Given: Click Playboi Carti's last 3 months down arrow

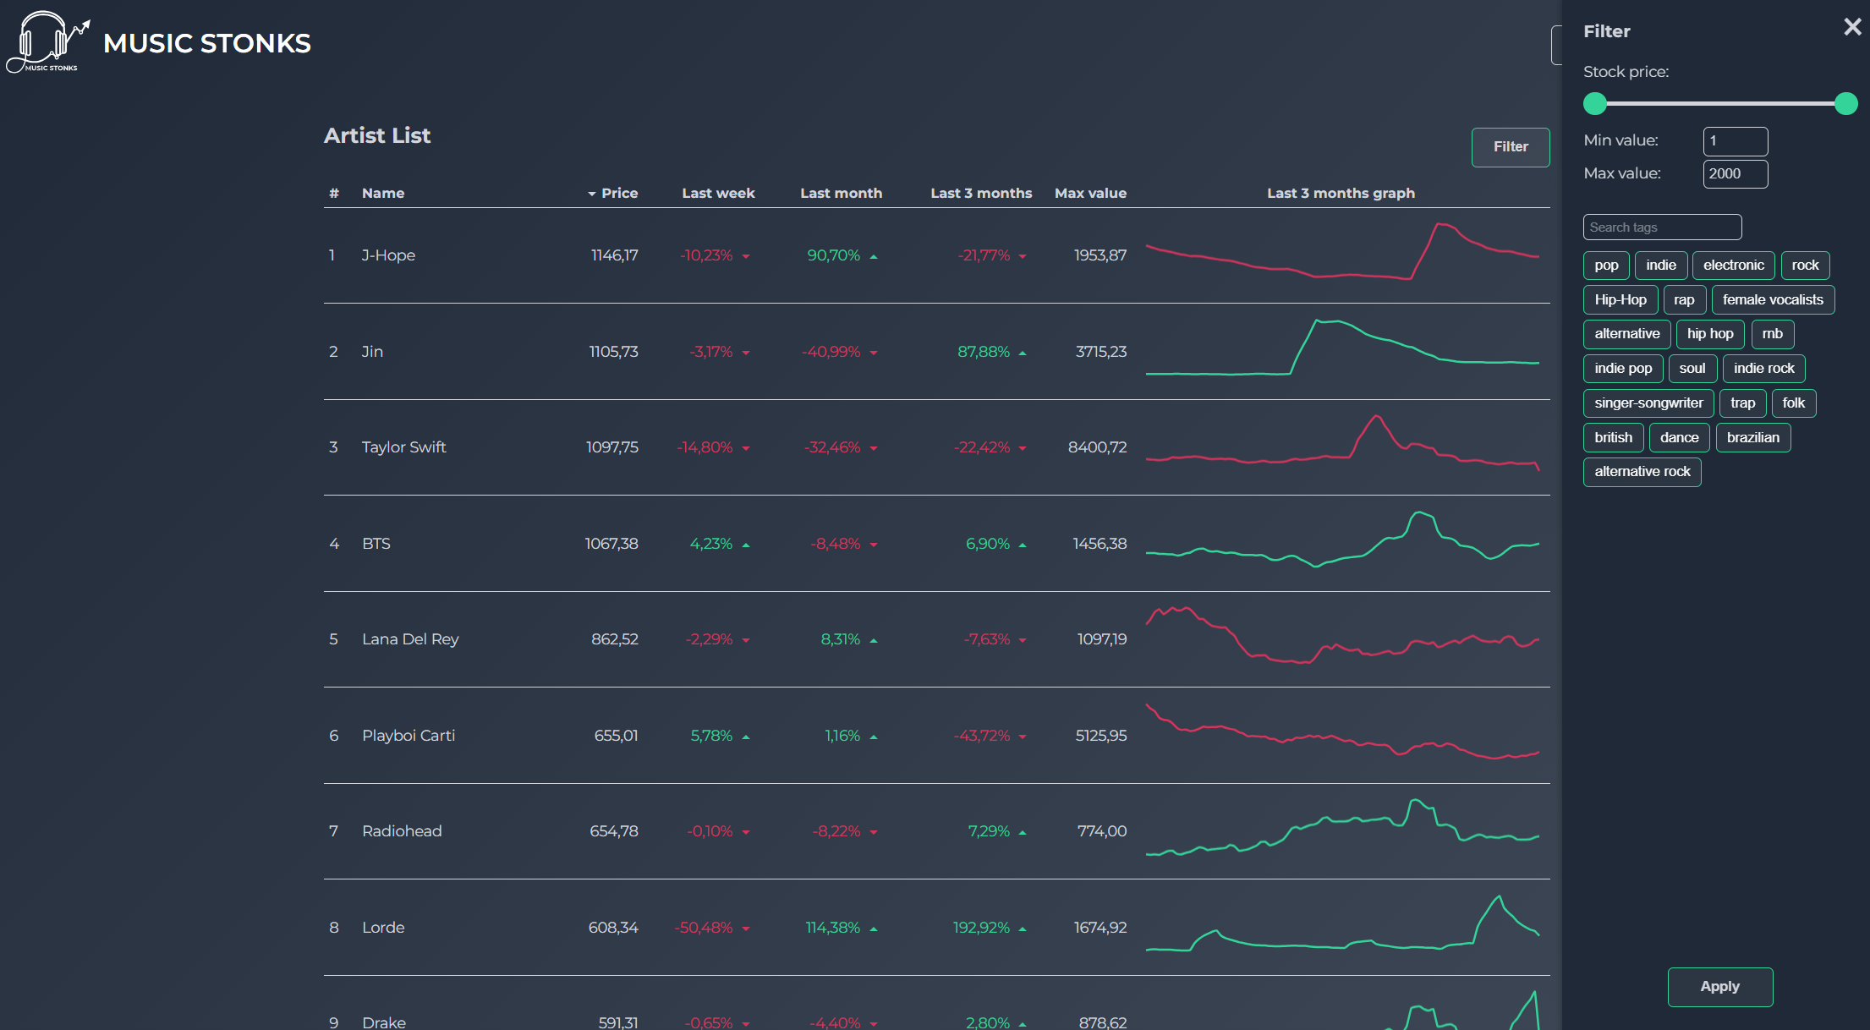Looking at the screenshot, I should click(x=1023, y=737).
